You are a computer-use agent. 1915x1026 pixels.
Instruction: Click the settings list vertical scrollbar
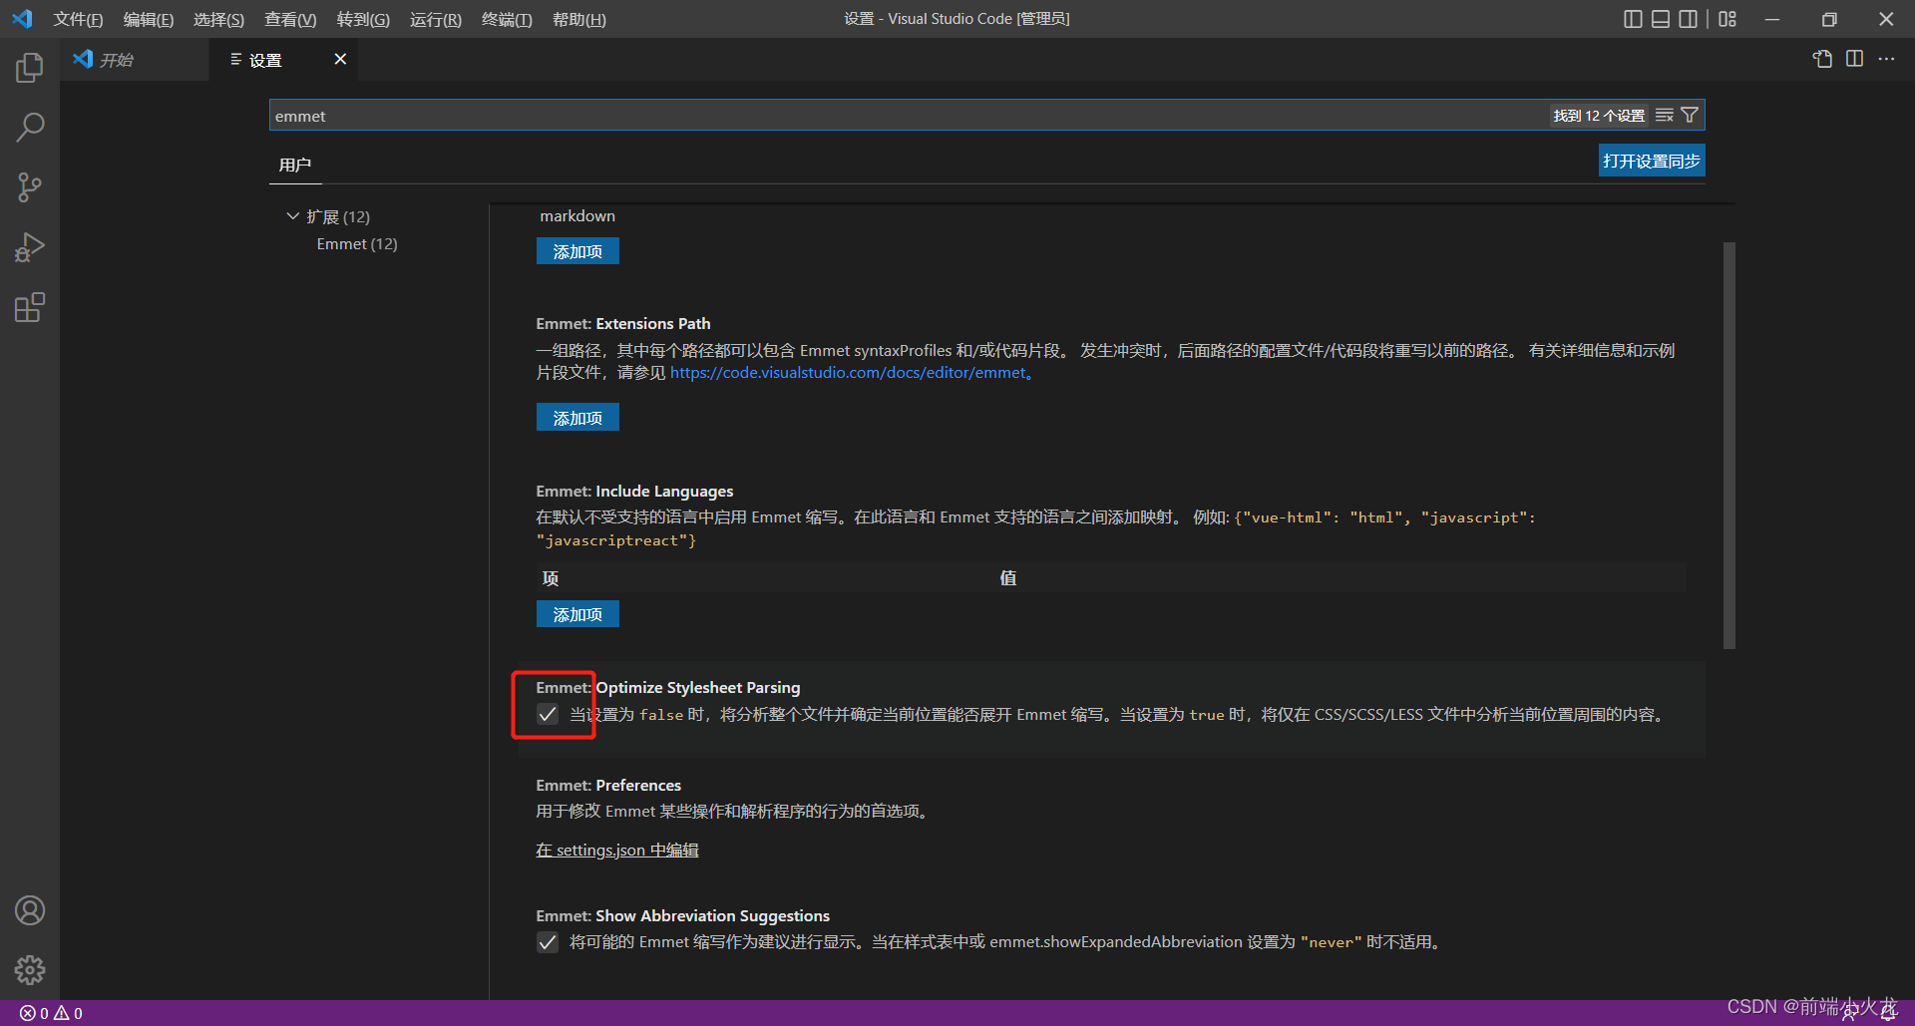tap(1729, 446)
